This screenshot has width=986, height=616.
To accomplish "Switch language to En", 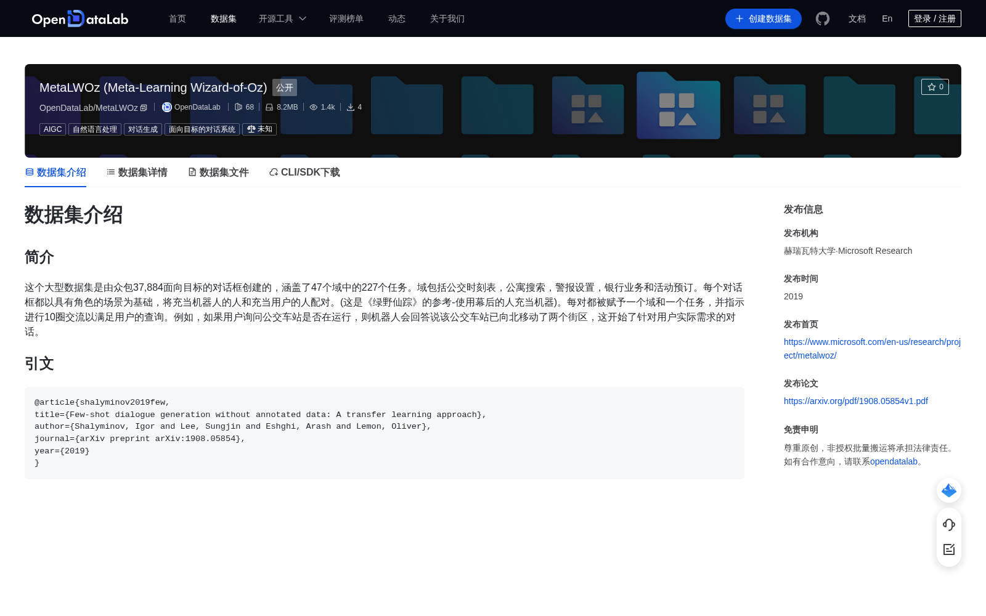I will click(x=887, y=18).
